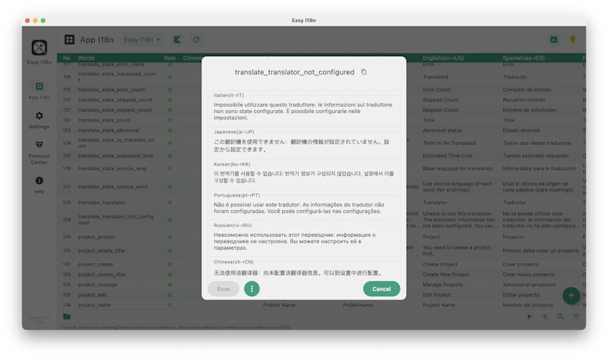Screen dimensions: 608x359
Task: Edit the Portuguese(pt-rPT) translation field
Action: tap(303, 208)
